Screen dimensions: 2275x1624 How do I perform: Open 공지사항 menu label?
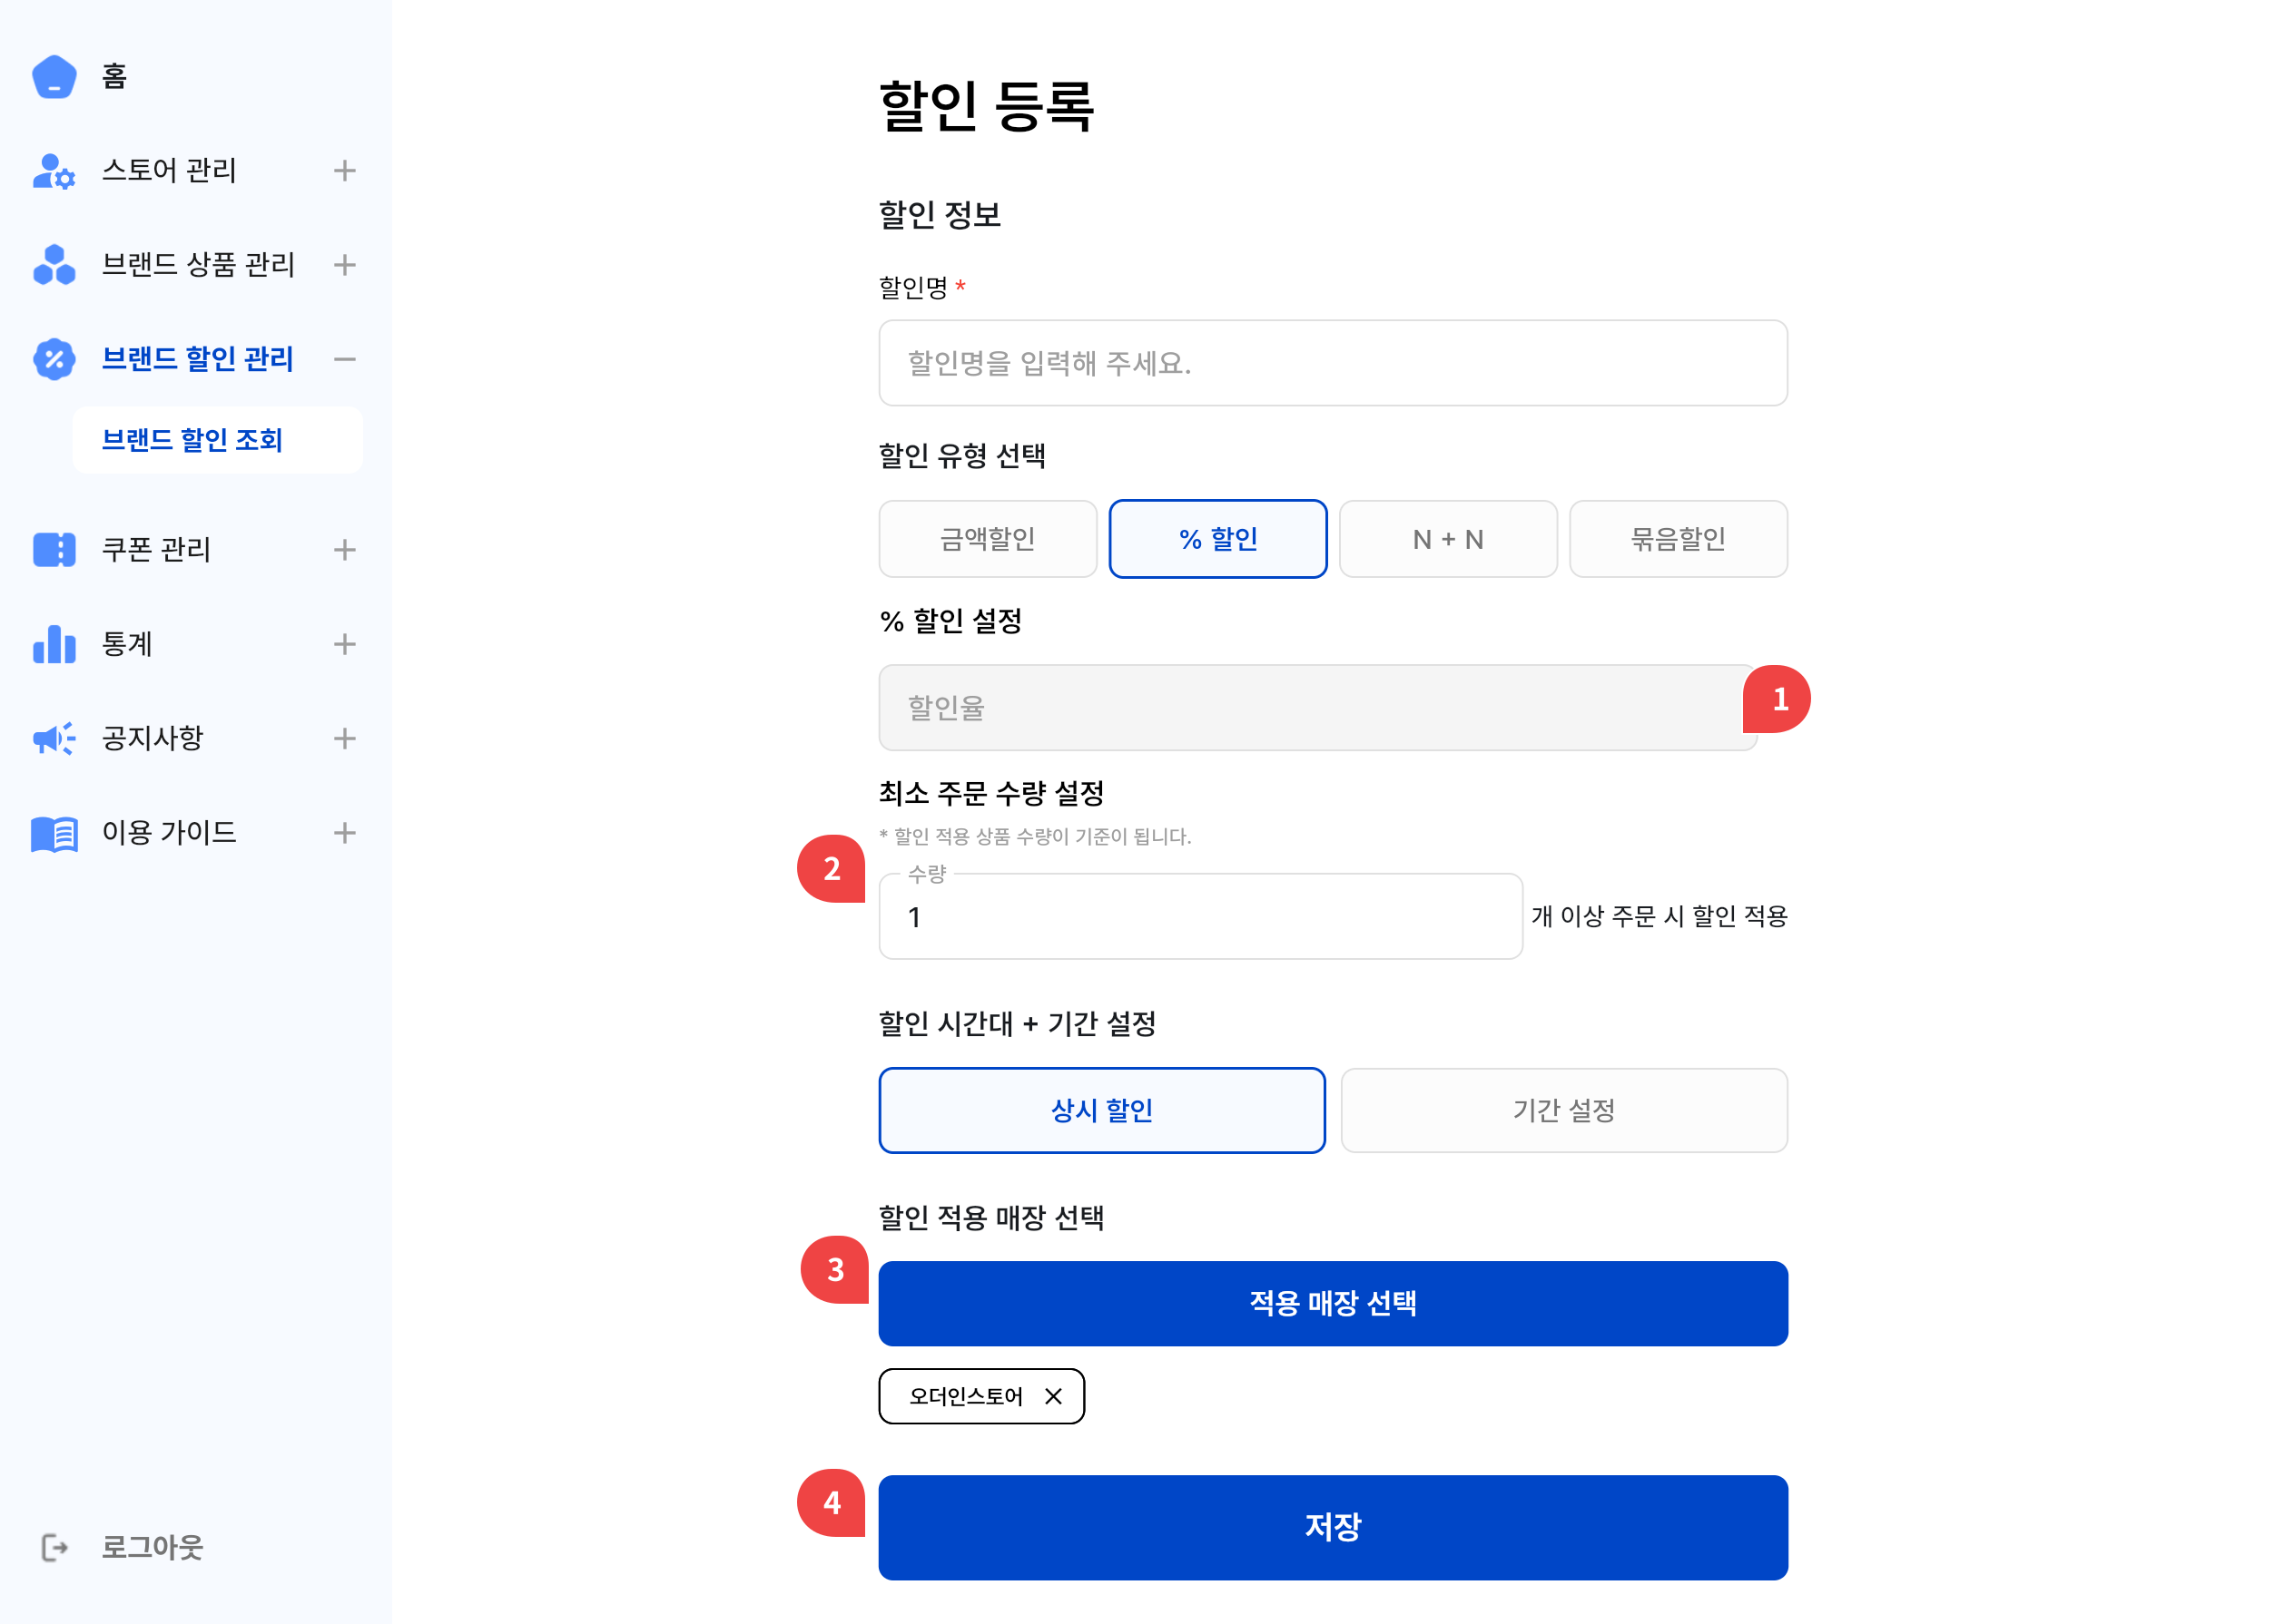153,738
